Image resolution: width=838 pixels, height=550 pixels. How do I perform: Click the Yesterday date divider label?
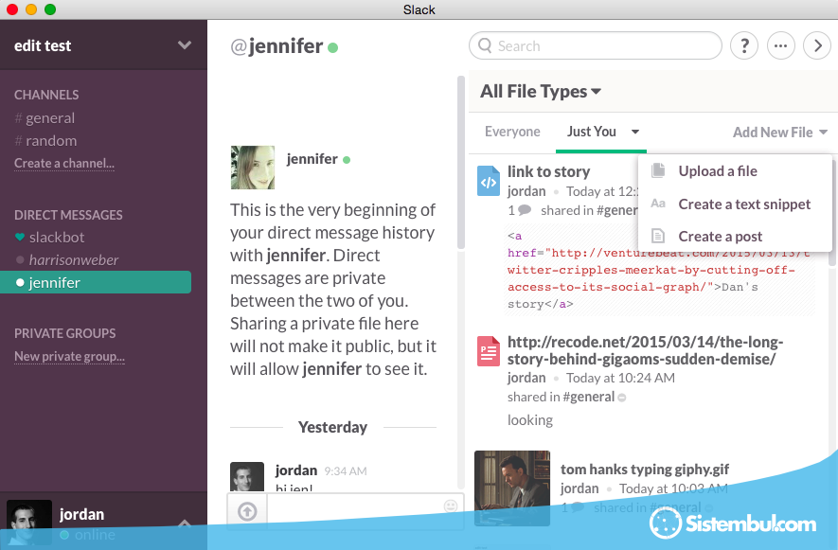point(332,427)
